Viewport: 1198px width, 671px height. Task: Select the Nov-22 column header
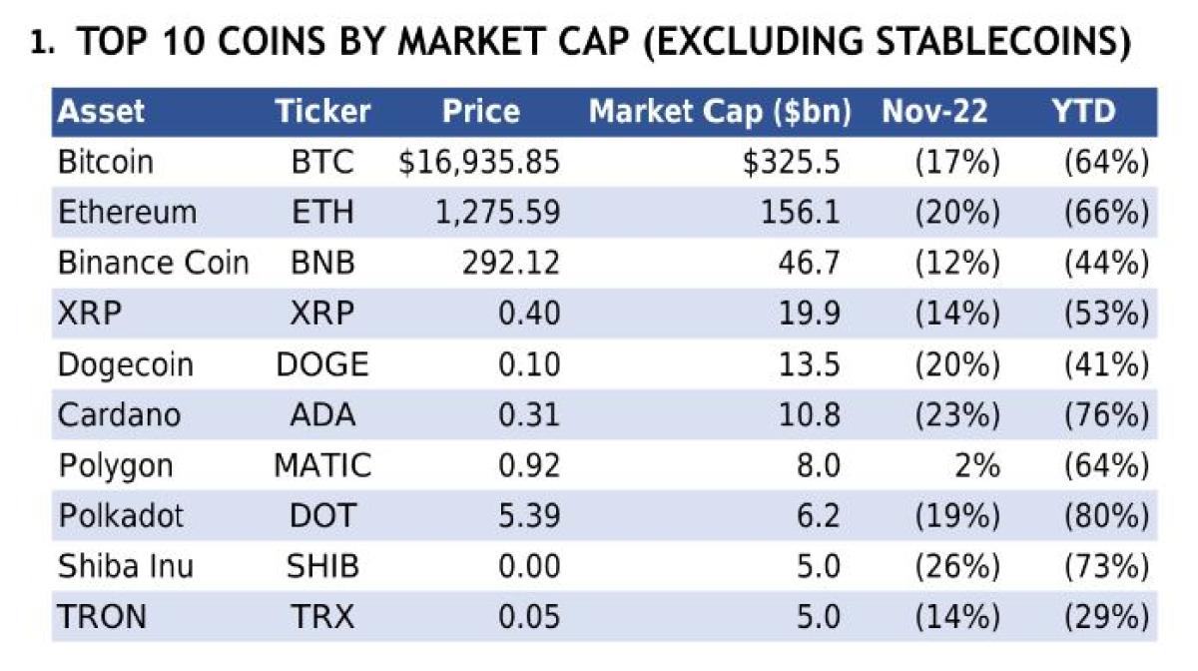(934, 112)
